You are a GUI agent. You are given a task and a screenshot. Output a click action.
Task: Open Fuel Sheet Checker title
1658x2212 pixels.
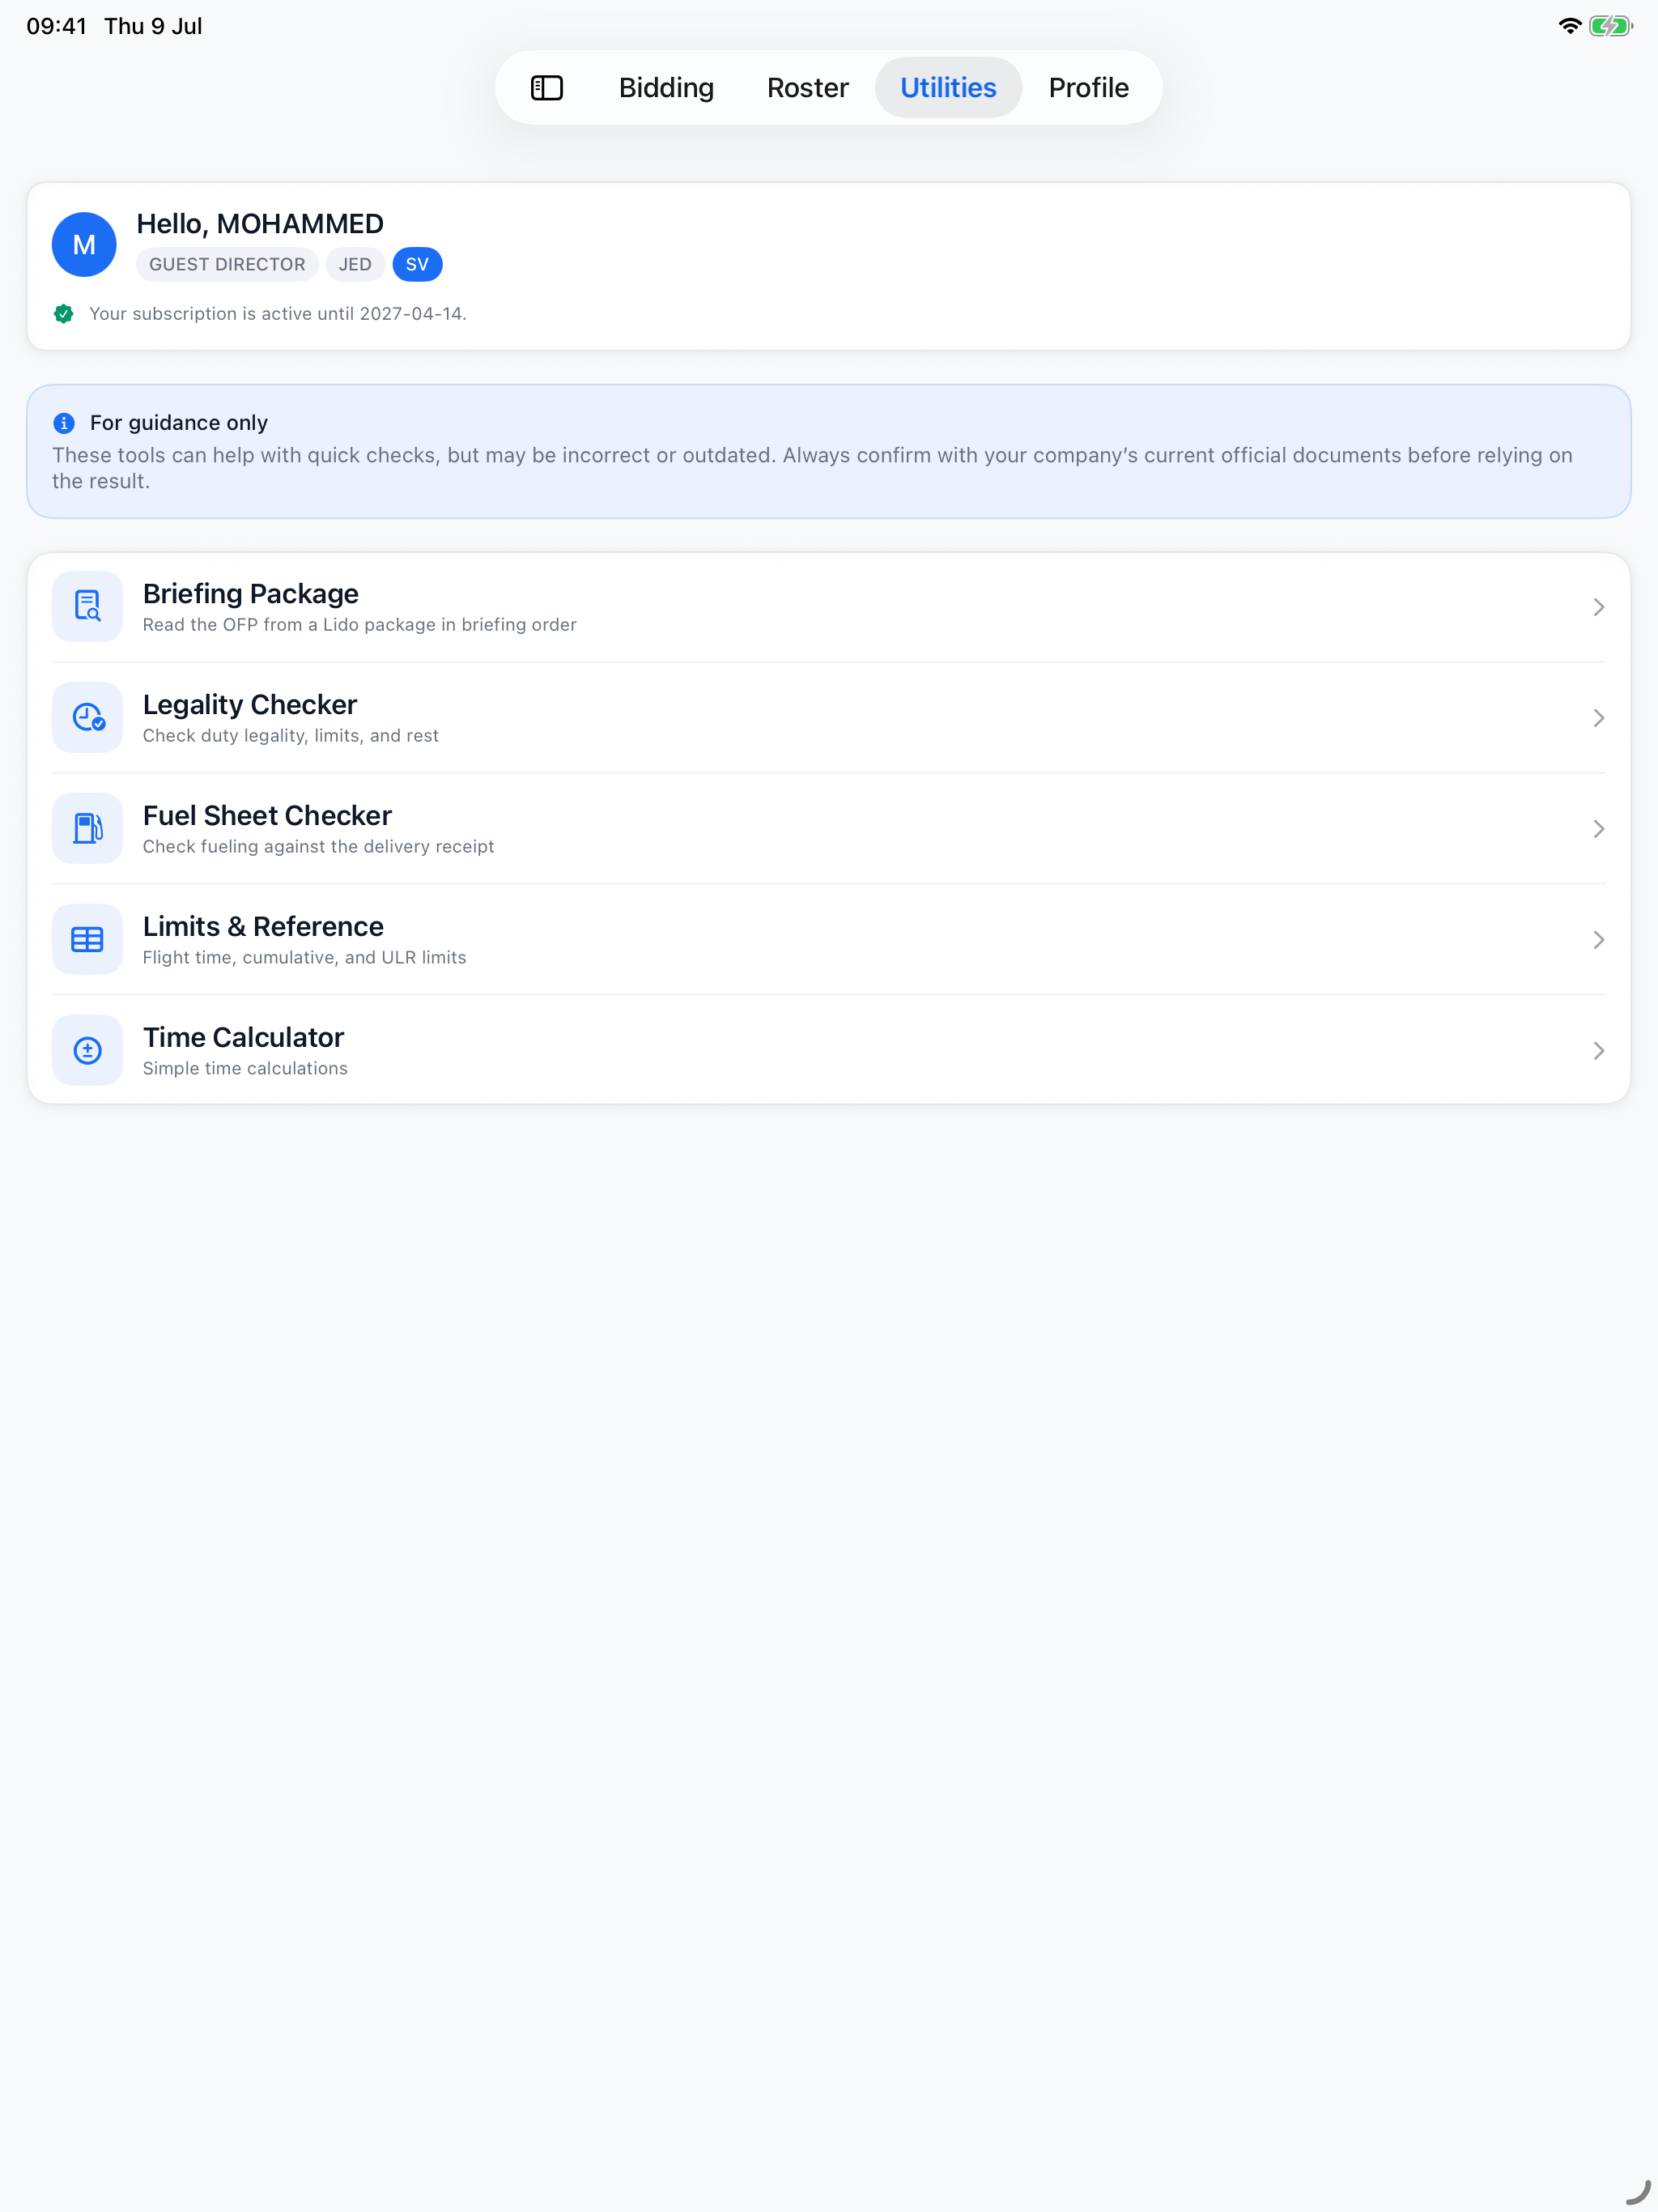pos(267,816)
